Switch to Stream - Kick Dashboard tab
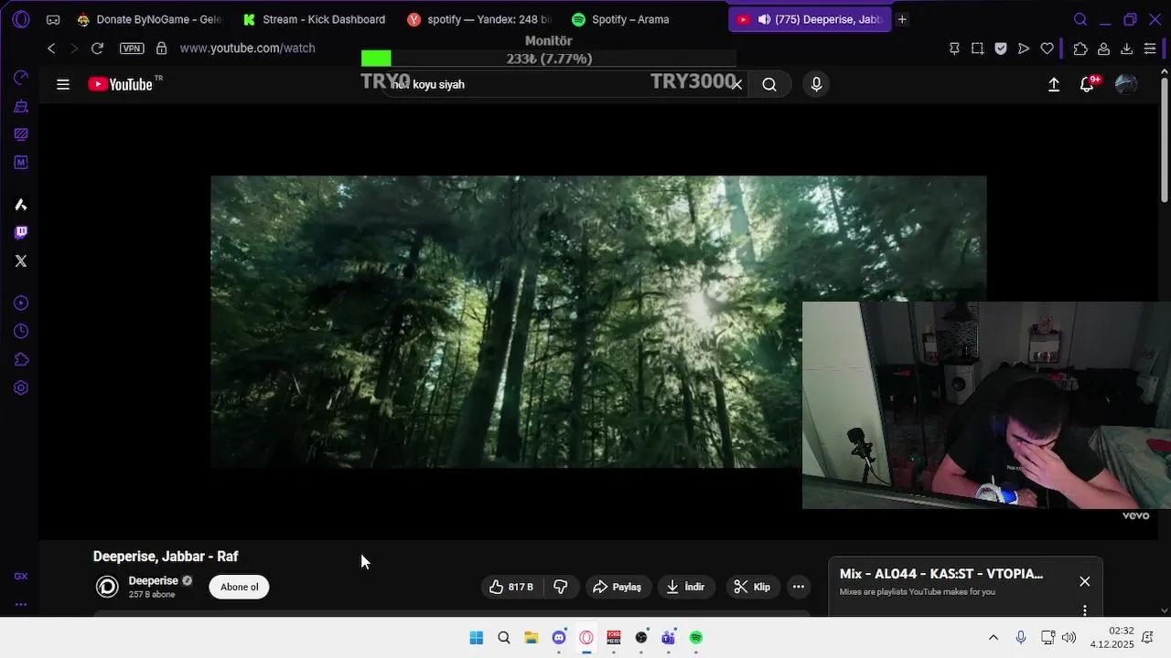This screenshot has width=1171, height=658. (x=314, y=19)
